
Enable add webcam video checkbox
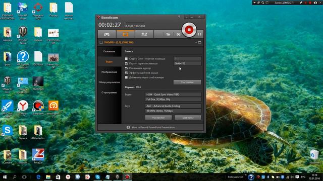coord(126,77)
